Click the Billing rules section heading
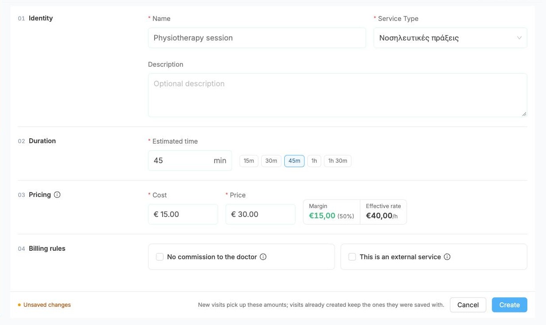Viewport: 546px width, 325px height. point(47,249)
